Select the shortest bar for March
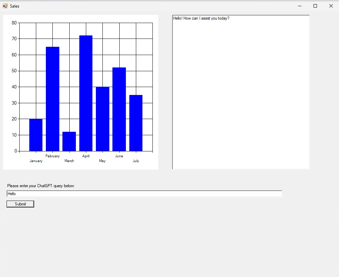This screenshot has height=277, width=339. pyautogui.click(x=69, y=141)
